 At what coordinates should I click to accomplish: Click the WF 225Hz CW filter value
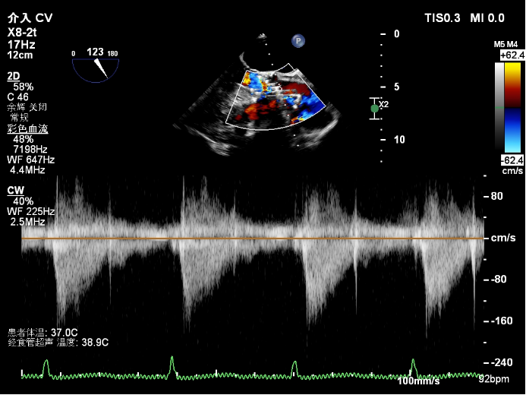(31, 211)
